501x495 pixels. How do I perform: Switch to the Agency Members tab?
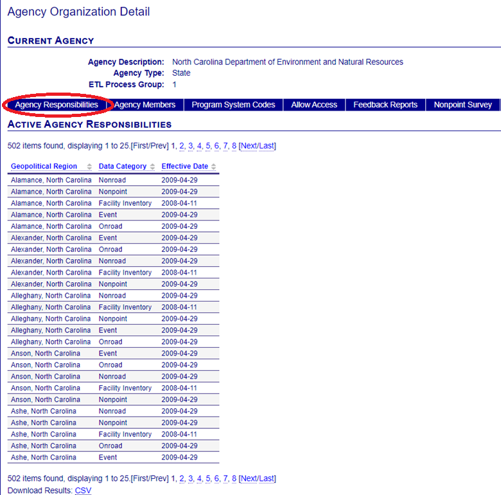tap(145, 105)
